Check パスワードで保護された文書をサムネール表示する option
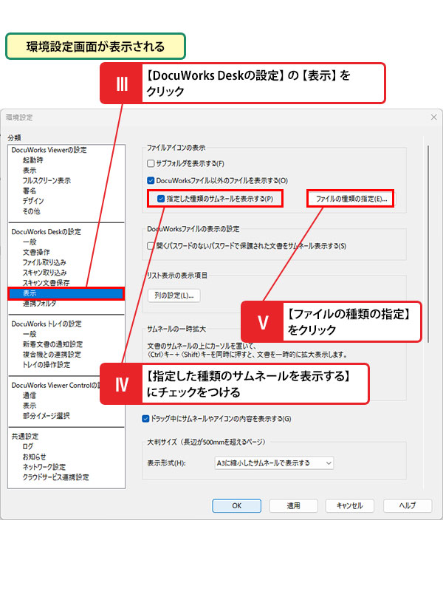 pos(151,246)
